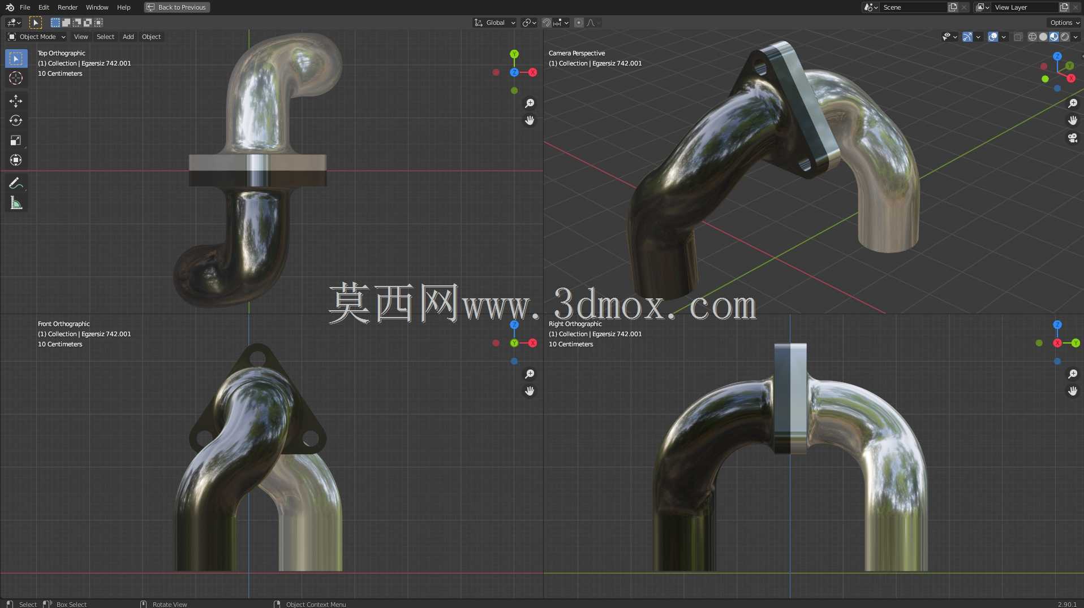The height and width of the screenshot is (608, 1084).
Task: Open the Object menu in viewport header
Action: click(x=151, y=37)
